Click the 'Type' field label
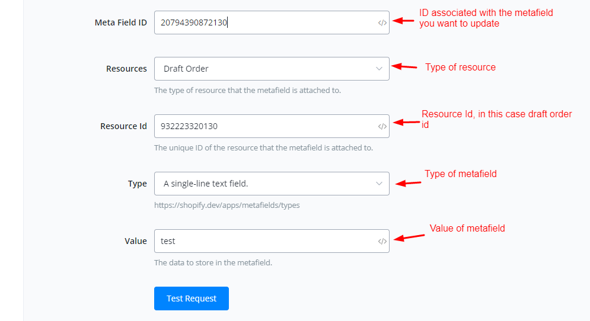 pyautogui.click(x=138, y=184)
